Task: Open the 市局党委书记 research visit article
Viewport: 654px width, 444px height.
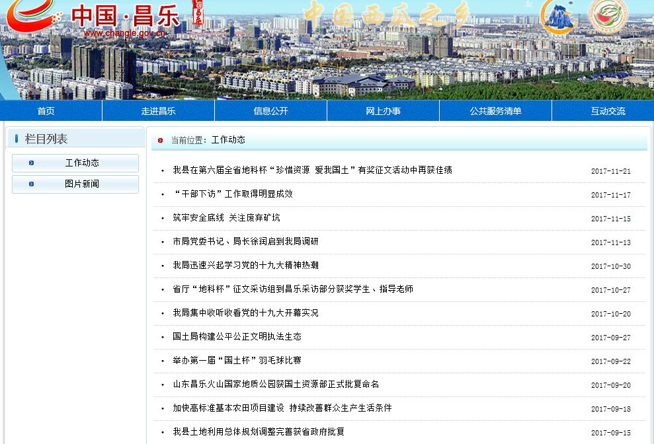Action: pos(245,242)
